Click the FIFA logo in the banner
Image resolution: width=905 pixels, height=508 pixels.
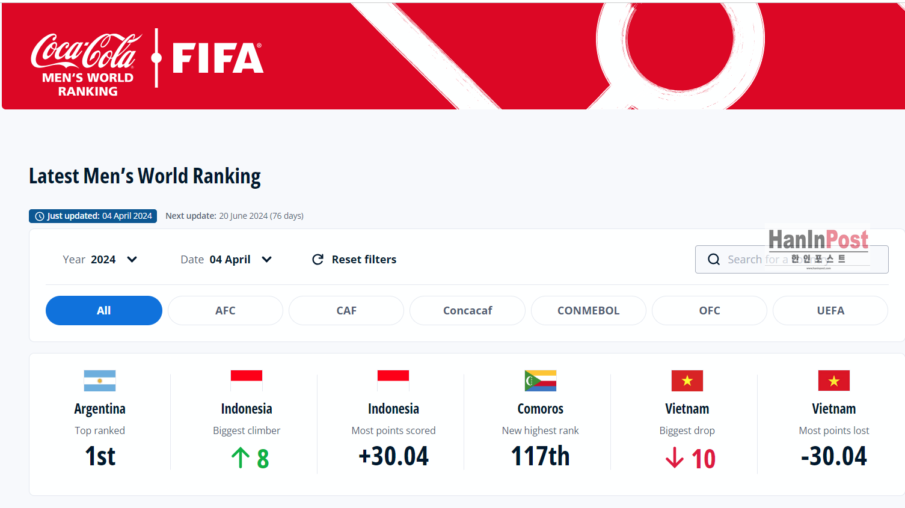pyautogui.click(x=218, y=58)
